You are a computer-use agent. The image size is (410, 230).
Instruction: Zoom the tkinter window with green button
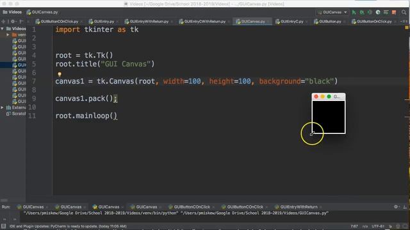coord(329,96)
